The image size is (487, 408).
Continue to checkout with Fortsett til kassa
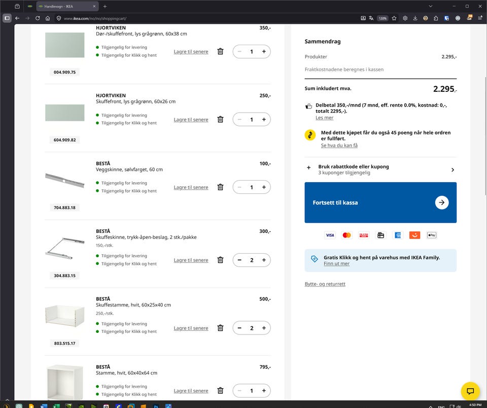coord(380,202)
